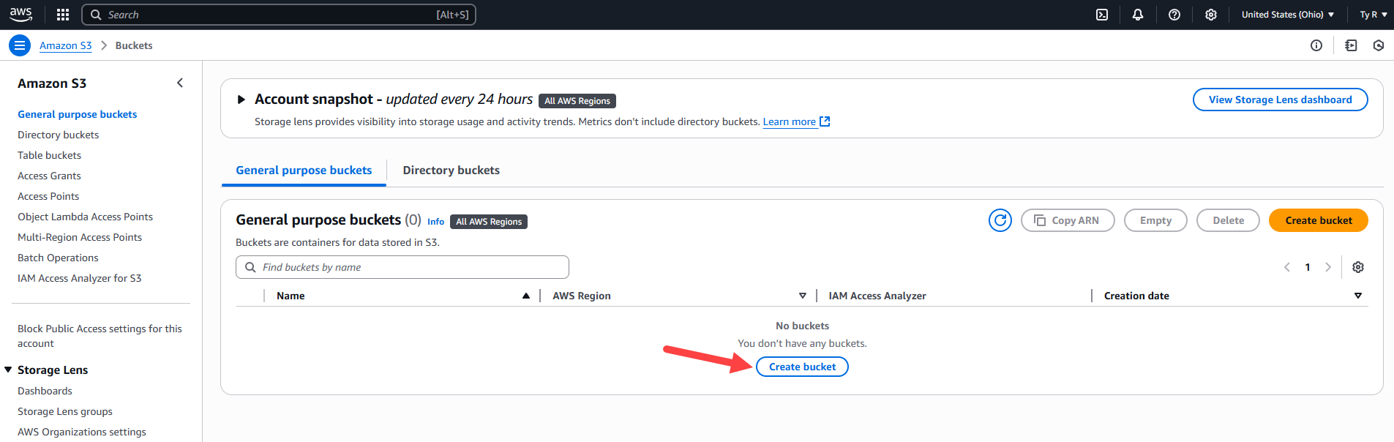Open the AWS services grid menu
This screenshot has width=1394, height=442.
pyautogui.click(x=63, y=15)
